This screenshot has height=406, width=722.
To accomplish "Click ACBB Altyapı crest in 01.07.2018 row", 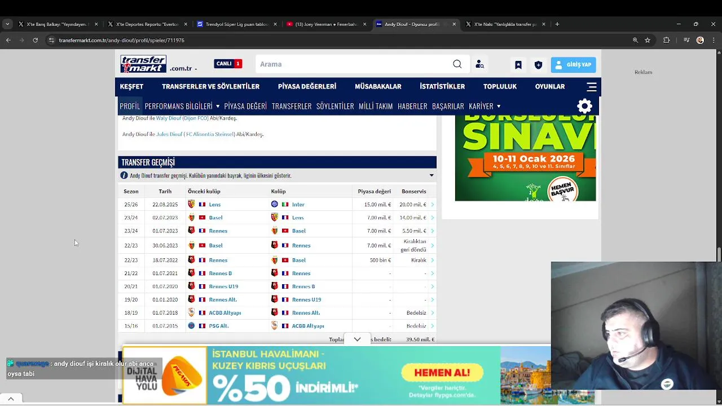I will [x=191, y=312].
